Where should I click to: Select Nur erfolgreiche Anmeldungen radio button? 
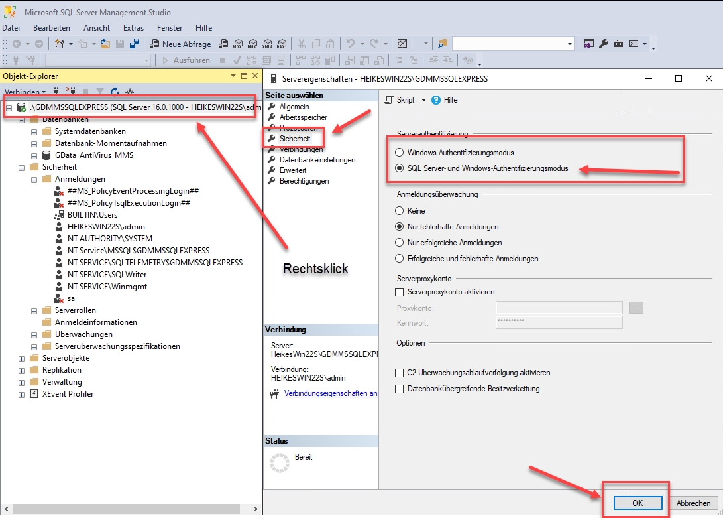pos(400,242)
